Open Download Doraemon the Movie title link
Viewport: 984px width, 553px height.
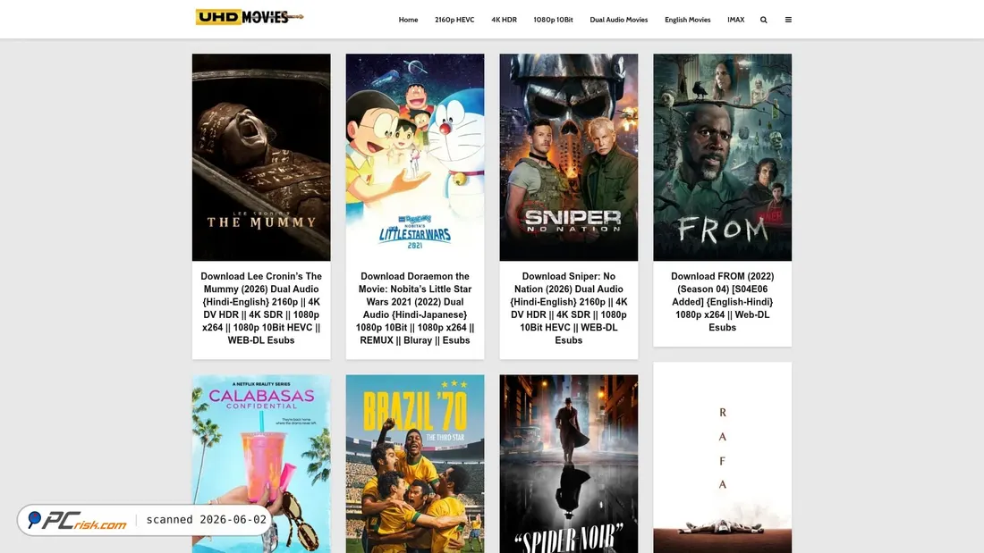point(415,308)
